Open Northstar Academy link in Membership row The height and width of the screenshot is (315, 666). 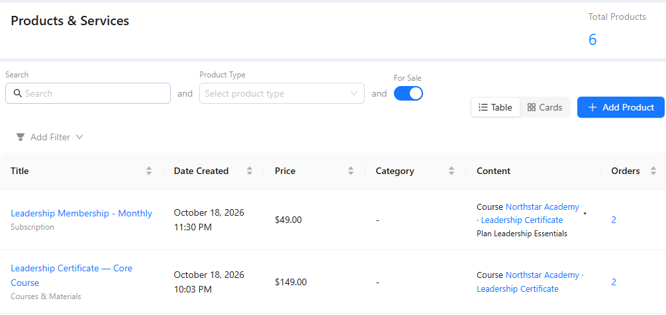click(528, 214)
